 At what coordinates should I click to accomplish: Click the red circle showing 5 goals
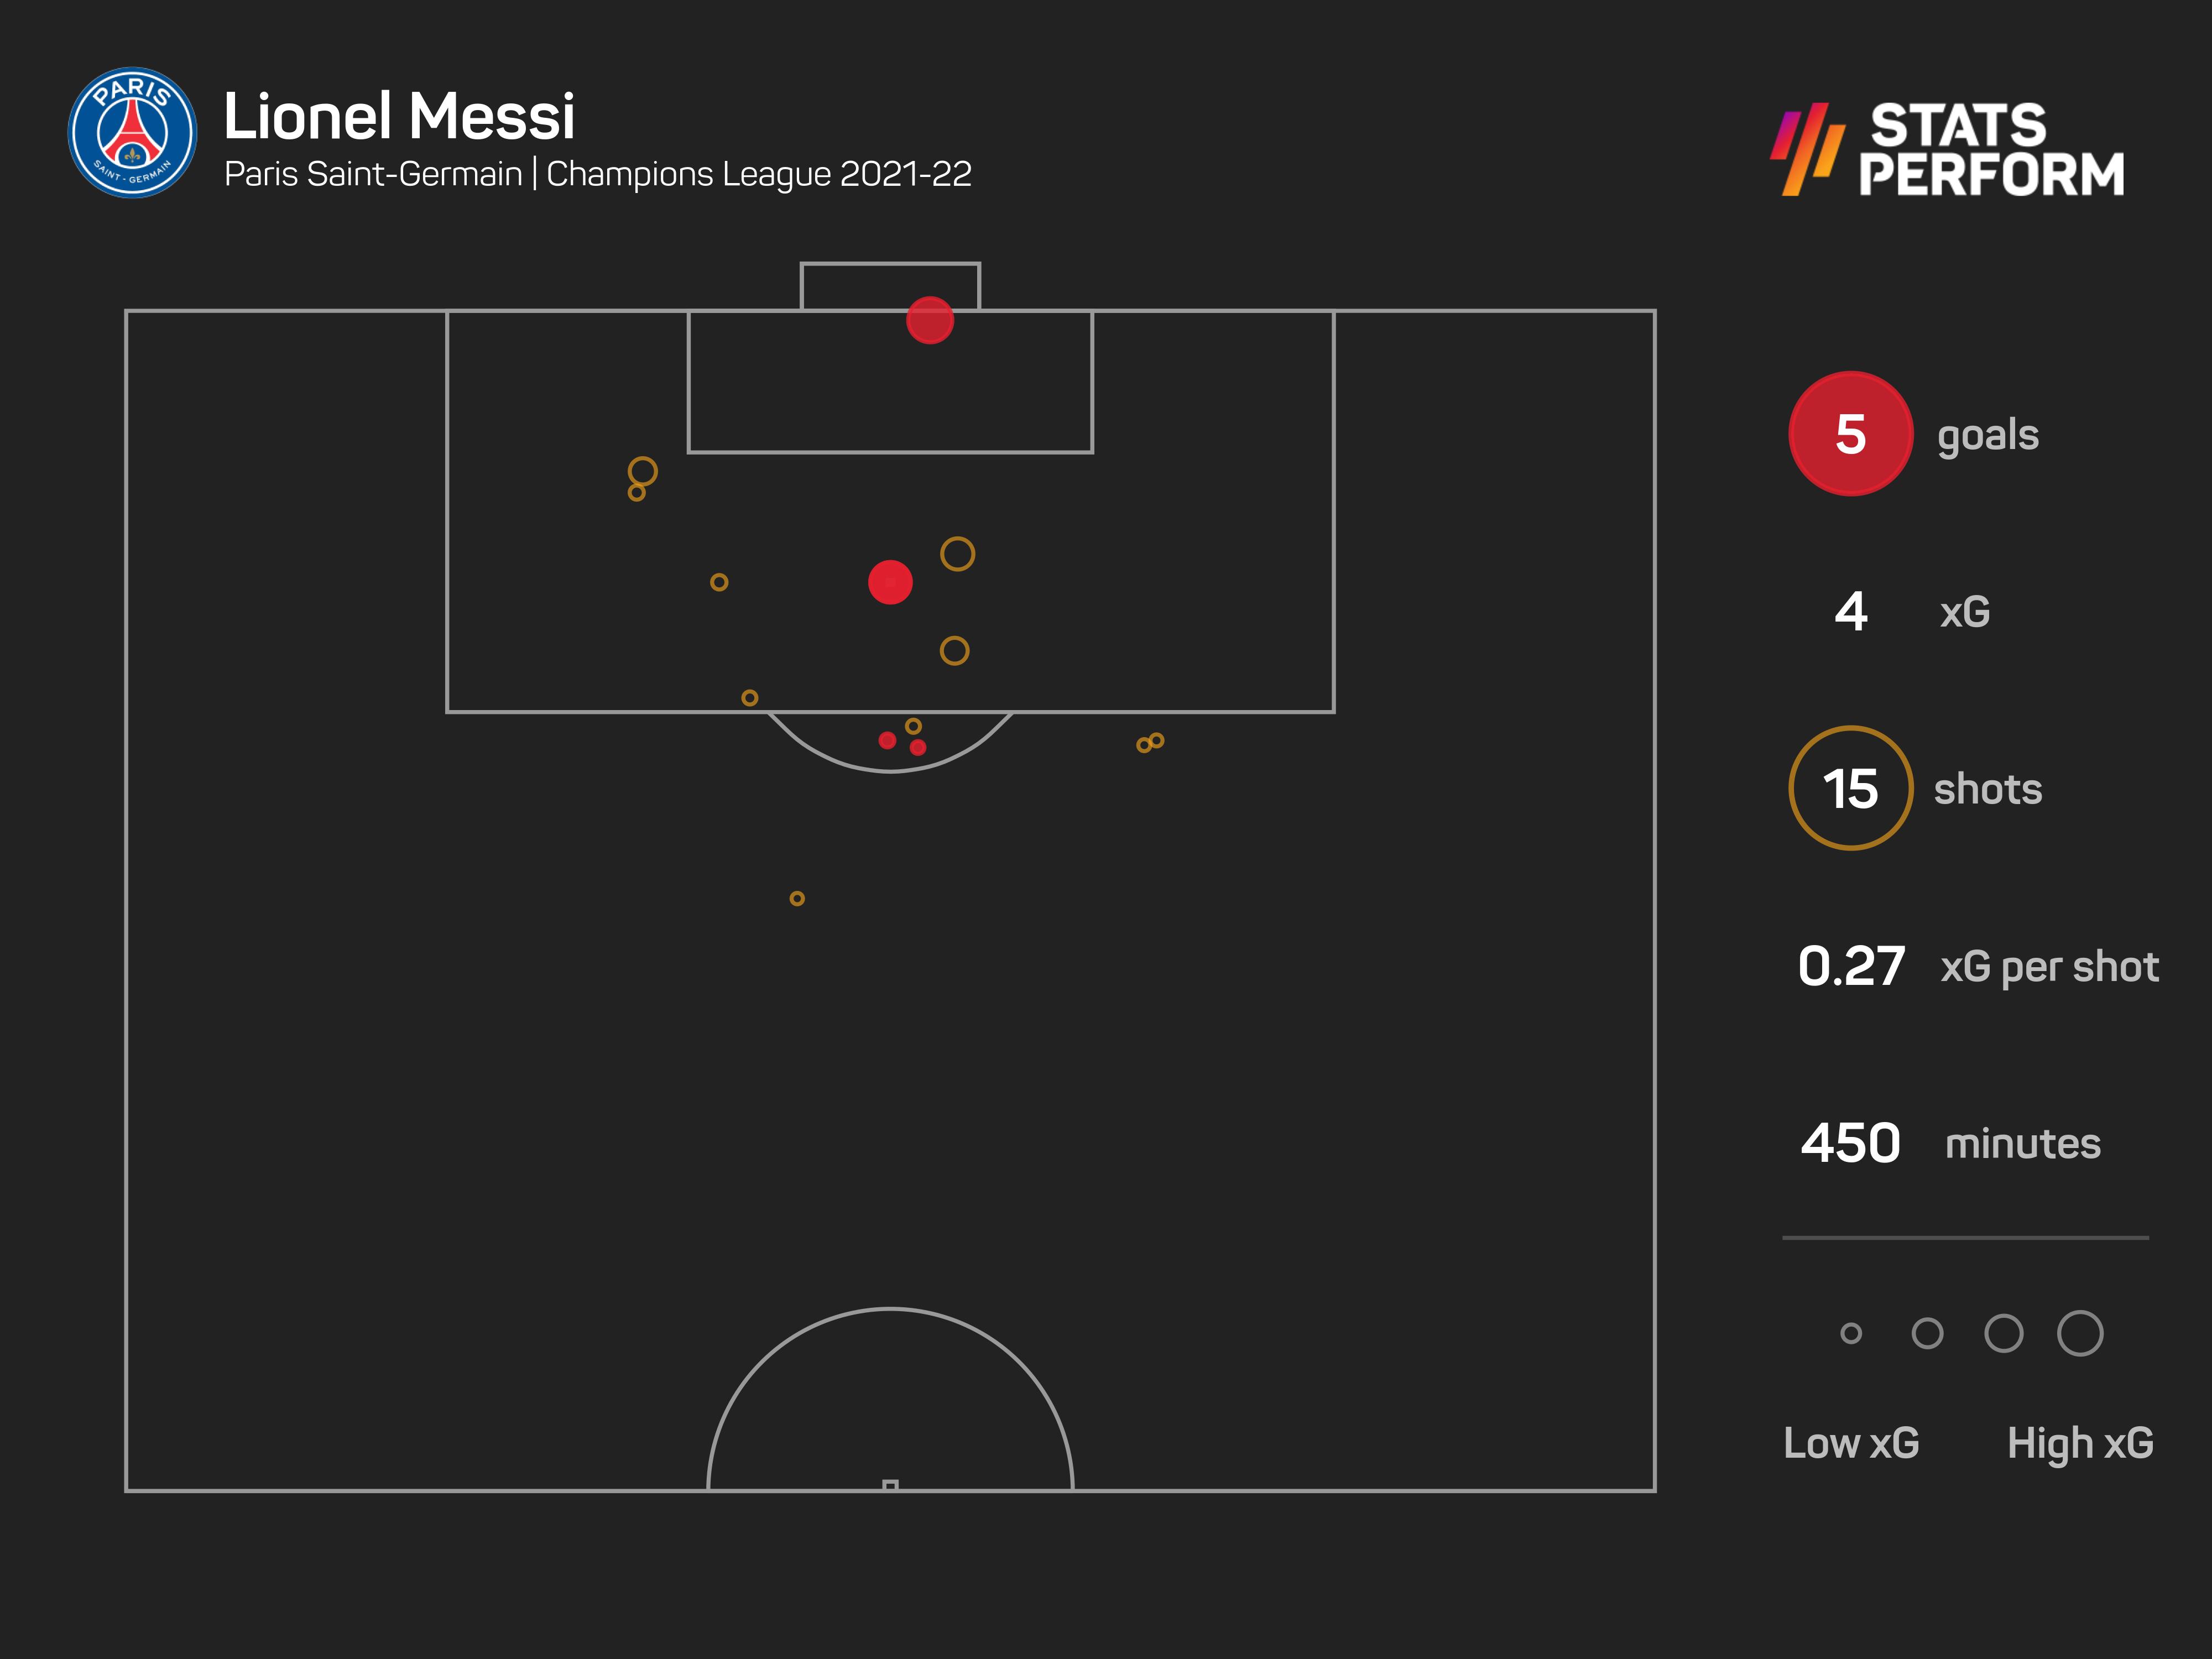click(x=1850, y=434)
